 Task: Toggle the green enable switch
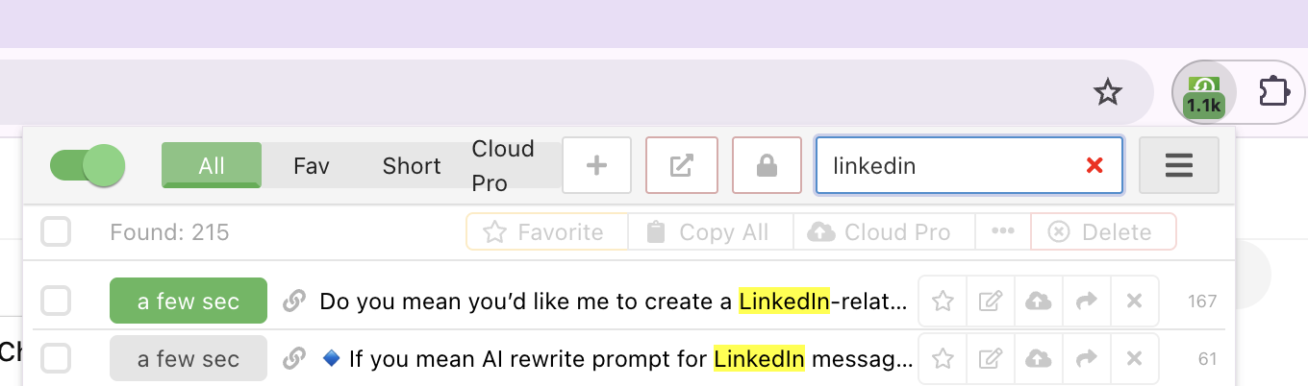(88, 165)
